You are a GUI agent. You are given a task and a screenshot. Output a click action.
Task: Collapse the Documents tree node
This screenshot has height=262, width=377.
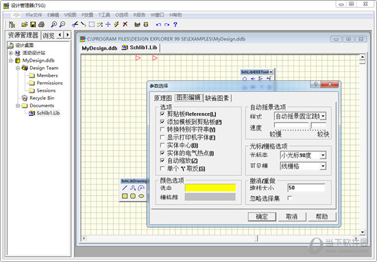18,106
